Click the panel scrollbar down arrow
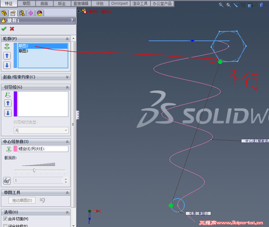This screenshot has width=269, height=227. click(73, 225)
